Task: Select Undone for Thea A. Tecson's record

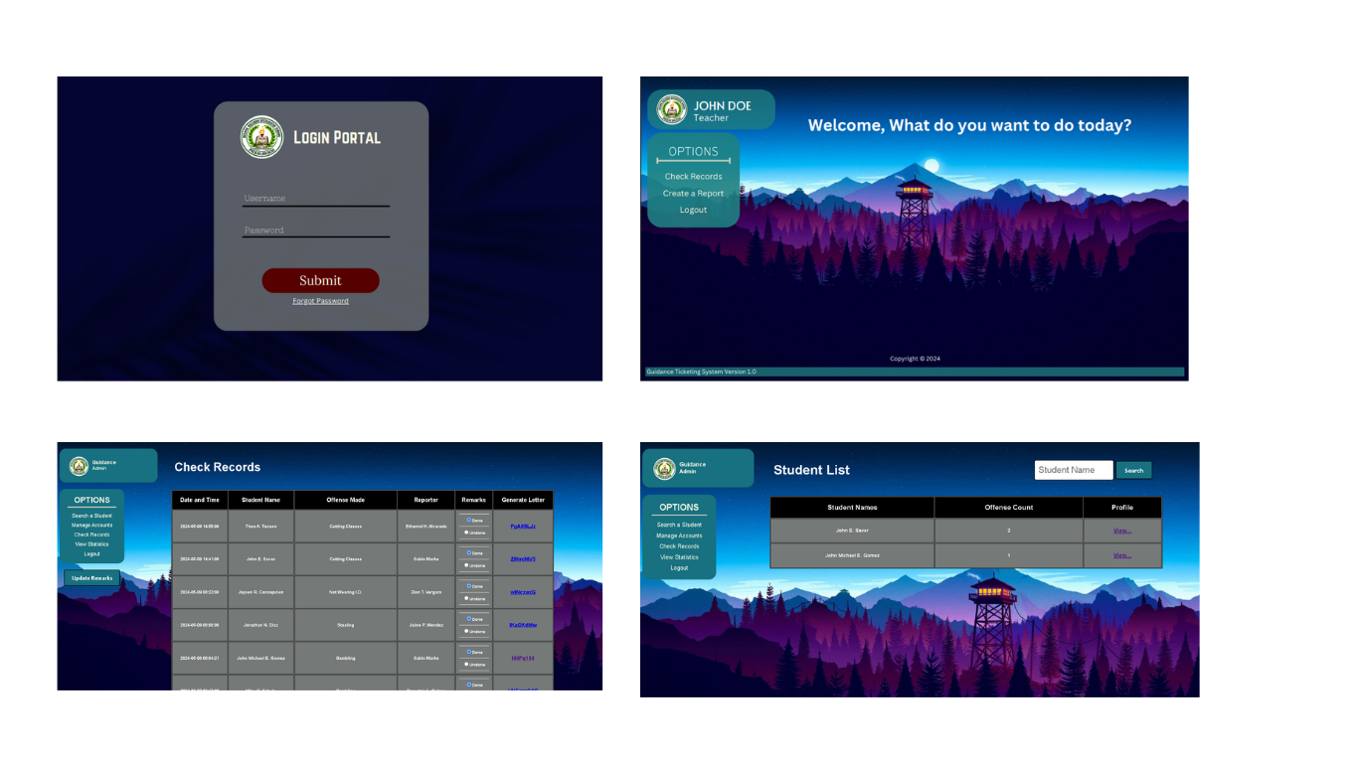Action: [467, 533]
